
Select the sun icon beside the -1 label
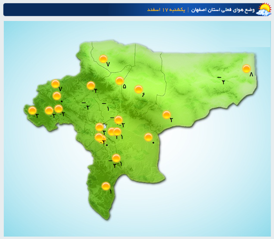point(116,158)
